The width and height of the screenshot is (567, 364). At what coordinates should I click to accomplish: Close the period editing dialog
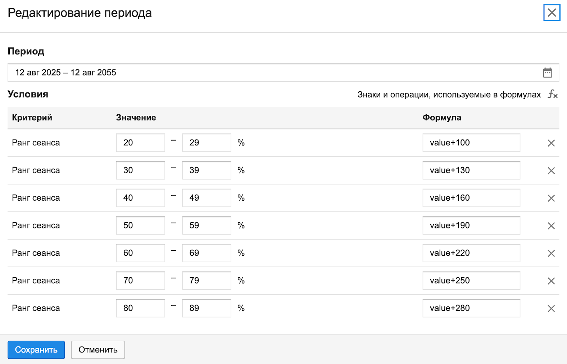(552, 13)
